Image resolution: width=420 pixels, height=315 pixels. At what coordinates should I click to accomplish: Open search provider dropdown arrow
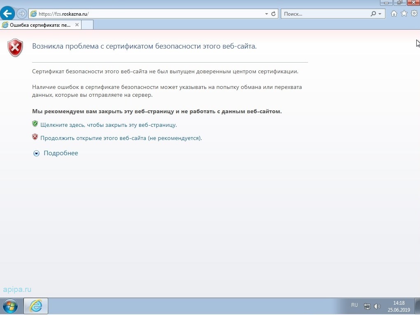click(x=380, y=14)
